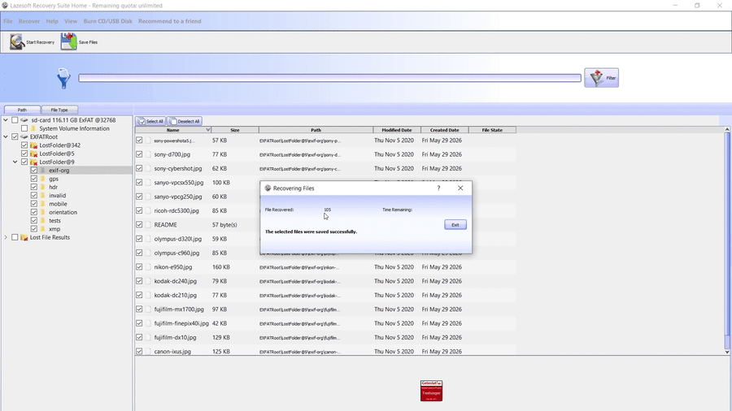Image resolution: width=732 pixels, height=411 pixels.
Task: Click the file icon of olympus-d320l.jpg
Action: pos(149,239)
